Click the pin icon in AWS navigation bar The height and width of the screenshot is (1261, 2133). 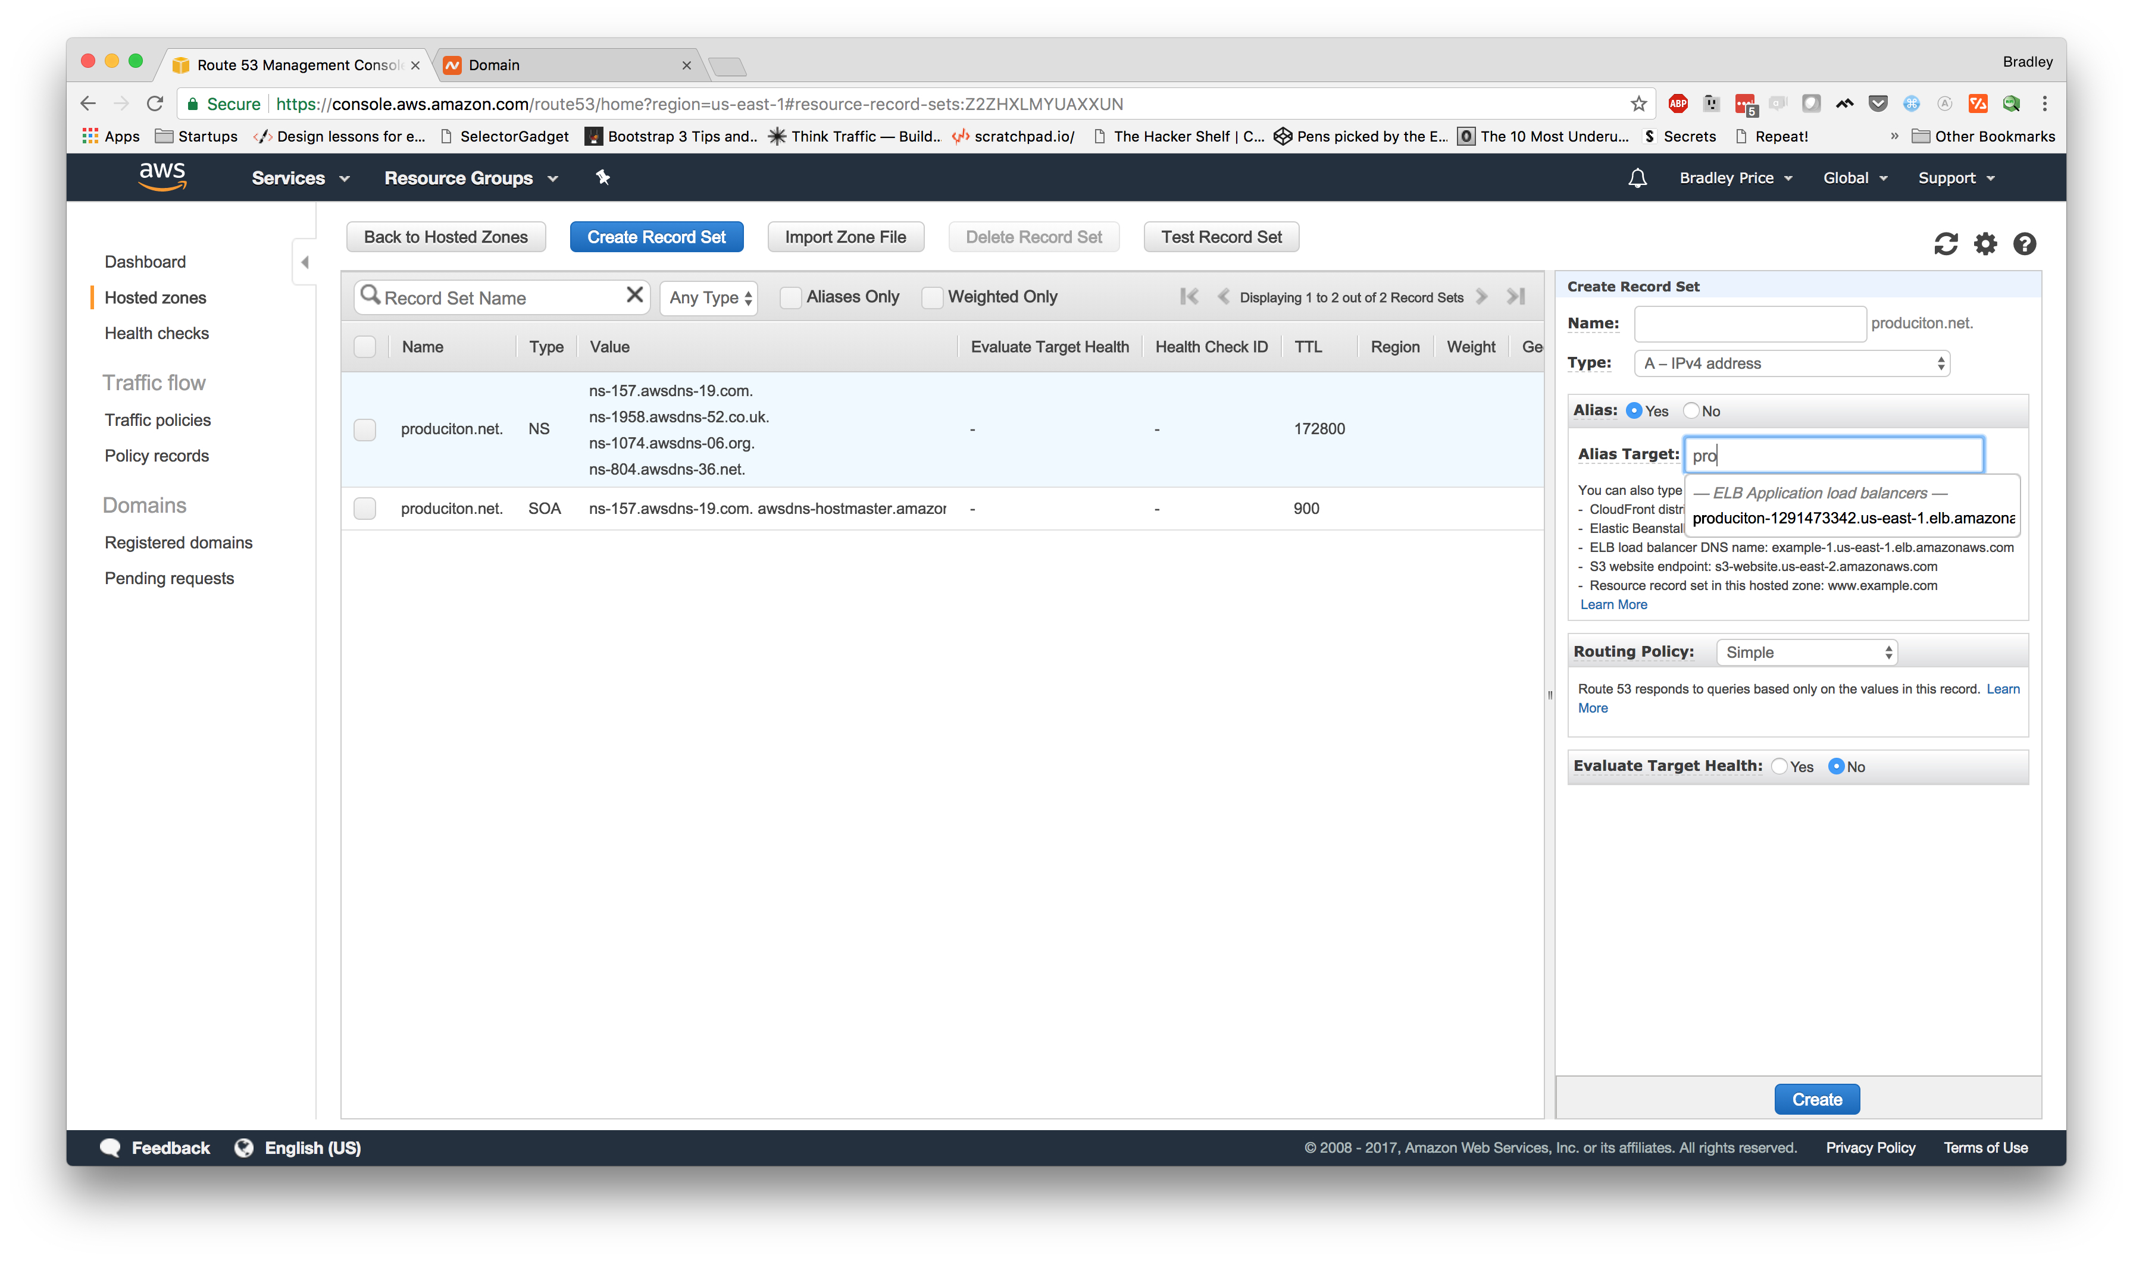pyautogui.click(x=603, y=178)
